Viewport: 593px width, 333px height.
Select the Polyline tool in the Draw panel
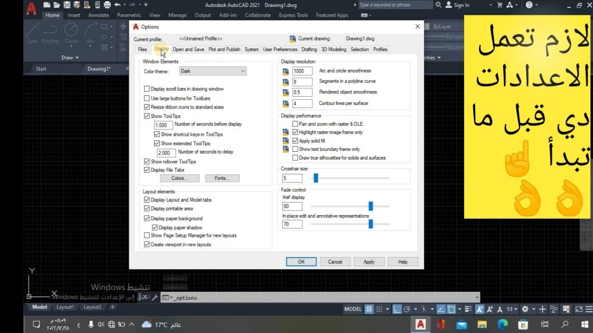(x=50, y=33)
